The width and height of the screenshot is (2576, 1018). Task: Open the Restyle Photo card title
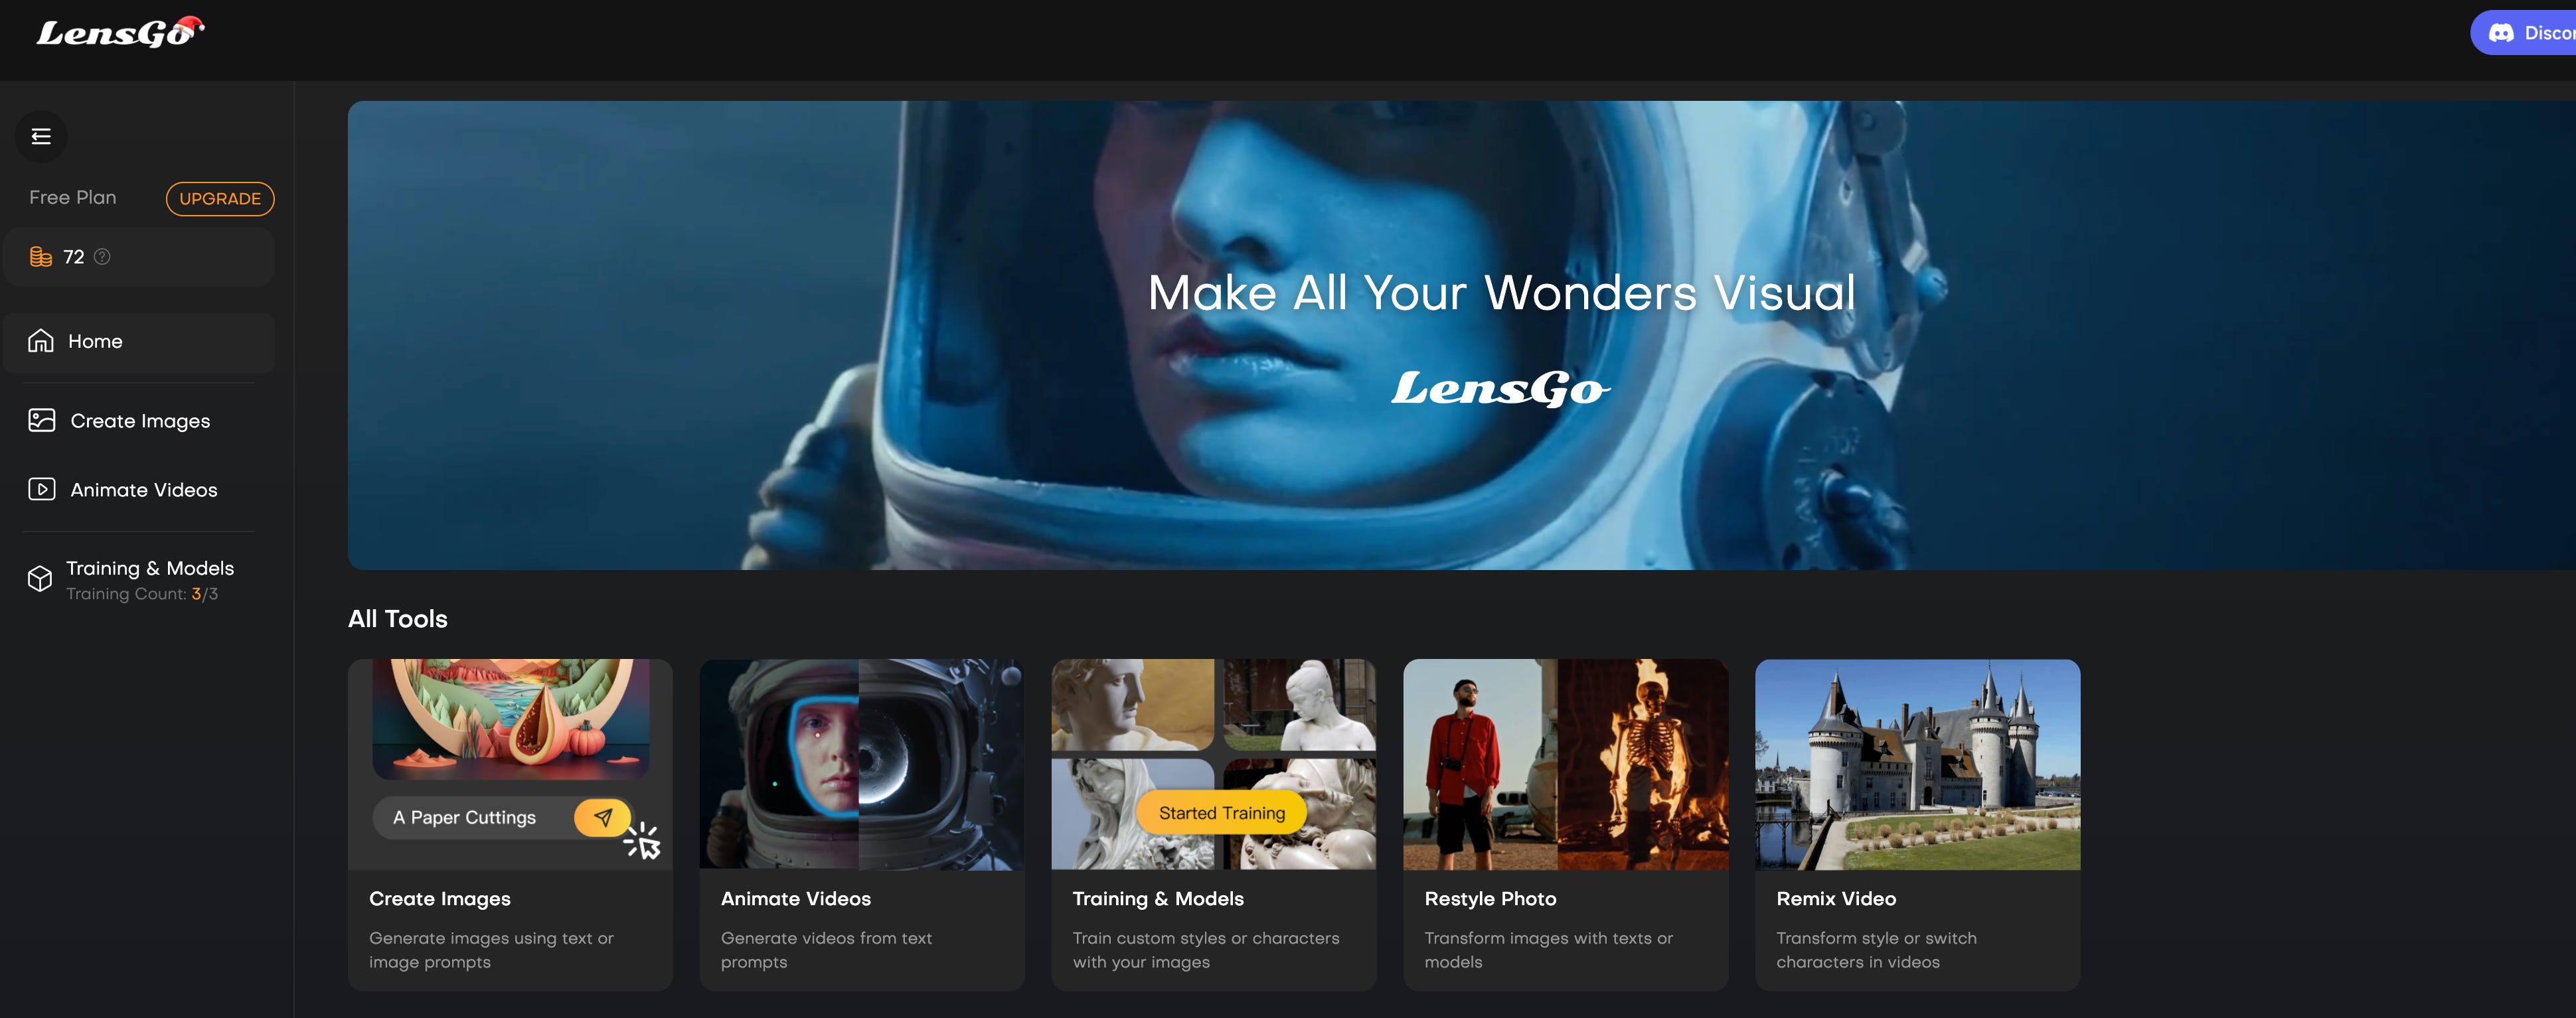1490,899
